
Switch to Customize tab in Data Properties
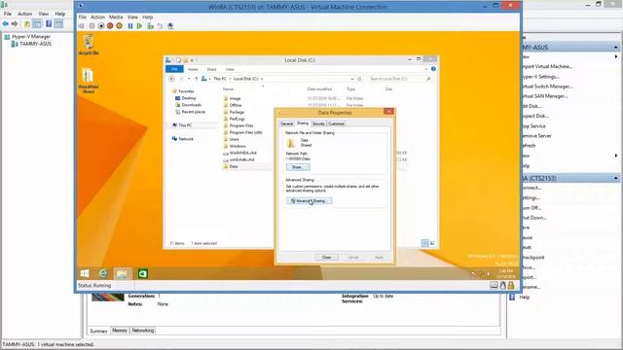(x=336, y=123)
